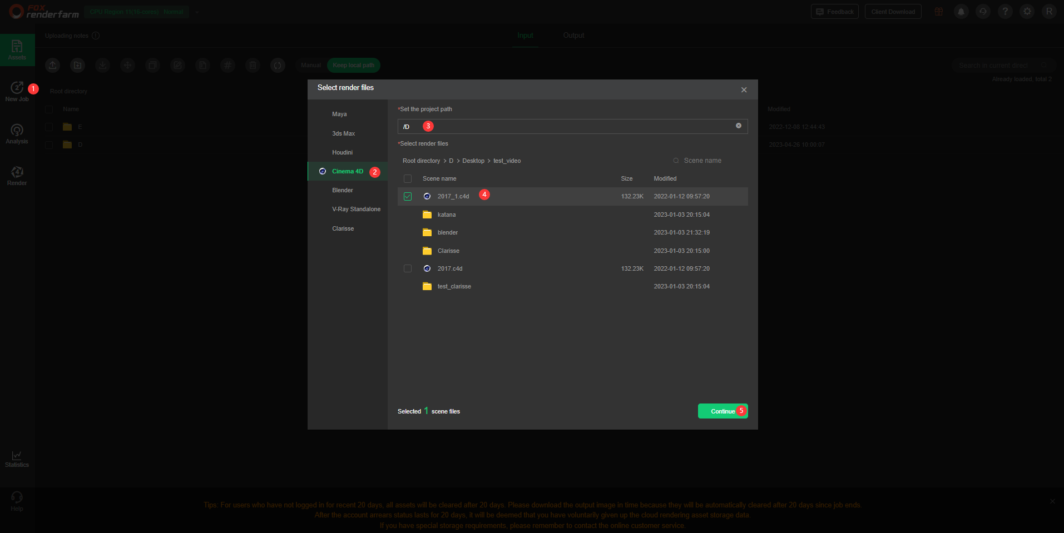
Task: Go to the Analysis sidebar section
Action: pos(17,134)
